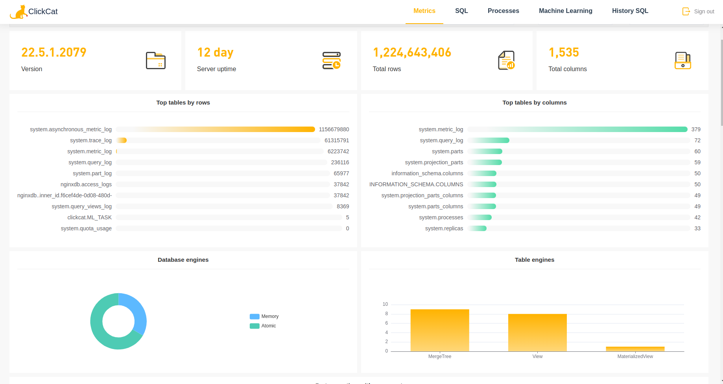Click the clickcat.ML_TASK row label
The height and width of the screenshot is (384, 723).
(x=90, y=217)
